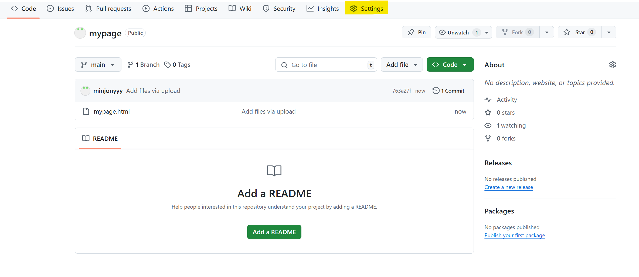This screenshot has height=277, width=639.
Task: Click the Packages heading
Action: (499, 211)
